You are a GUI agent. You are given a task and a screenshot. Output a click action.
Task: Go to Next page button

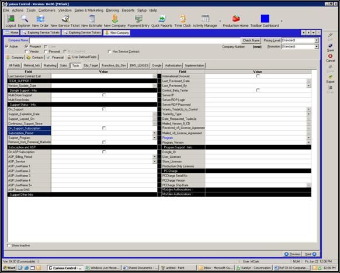click(311, 254)
